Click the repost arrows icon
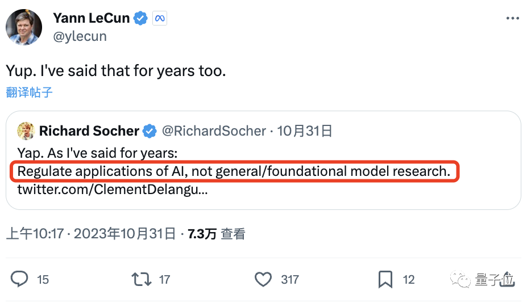 click(x=141, y=279)
